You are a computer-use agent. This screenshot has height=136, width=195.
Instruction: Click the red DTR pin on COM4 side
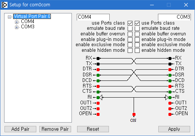98,70
